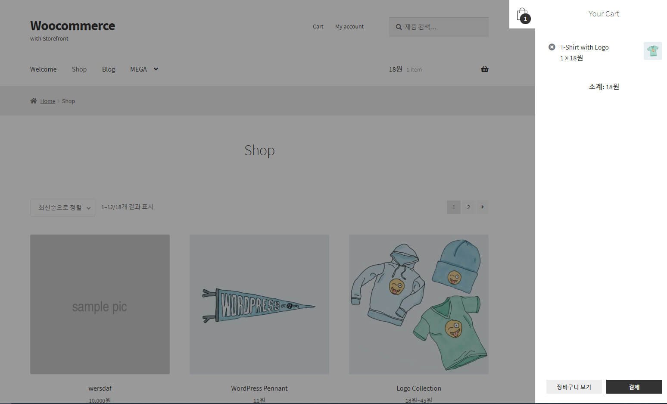This screenshot has height=404, width=667.
Task: Go to Welcome menu item
Action: [43, 69]
